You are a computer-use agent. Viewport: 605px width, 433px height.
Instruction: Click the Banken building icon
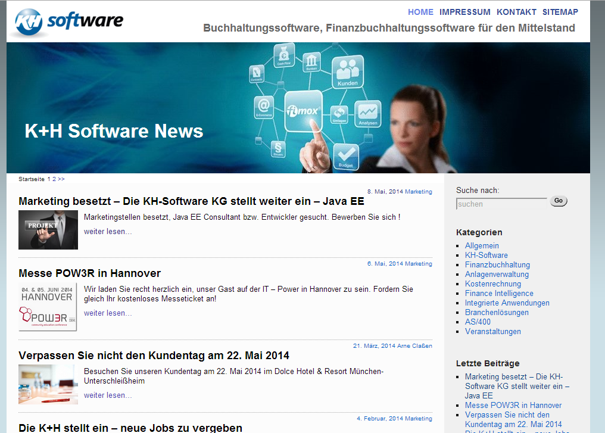coord(311,62)
